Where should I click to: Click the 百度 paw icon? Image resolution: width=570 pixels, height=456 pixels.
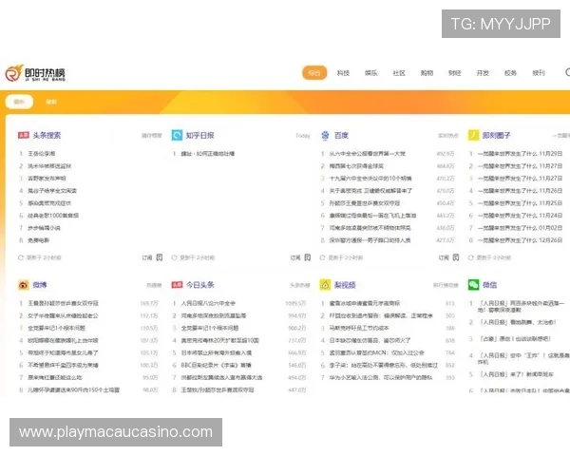tap(325, 135)
